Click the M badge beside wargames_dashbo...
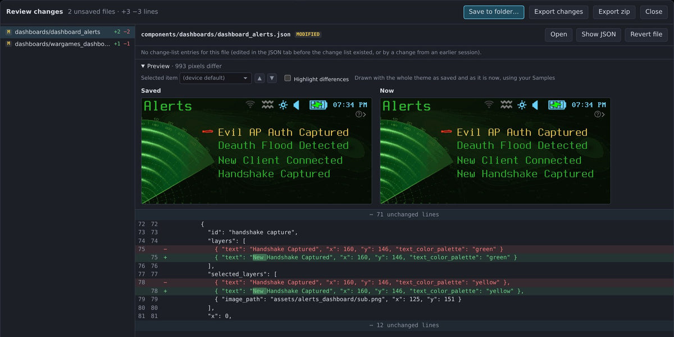The height and width of the screenshot is (337, 674). pos(8,44)
